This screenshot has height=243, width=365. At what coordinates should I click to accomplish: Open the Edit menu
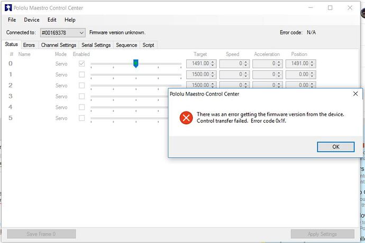click(52, 20)
